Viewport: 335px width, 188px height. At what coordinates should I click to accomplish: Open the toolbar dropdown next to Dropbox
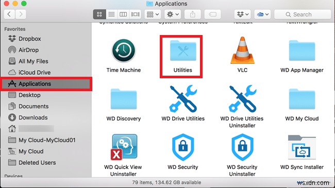(x=262, y=14)
